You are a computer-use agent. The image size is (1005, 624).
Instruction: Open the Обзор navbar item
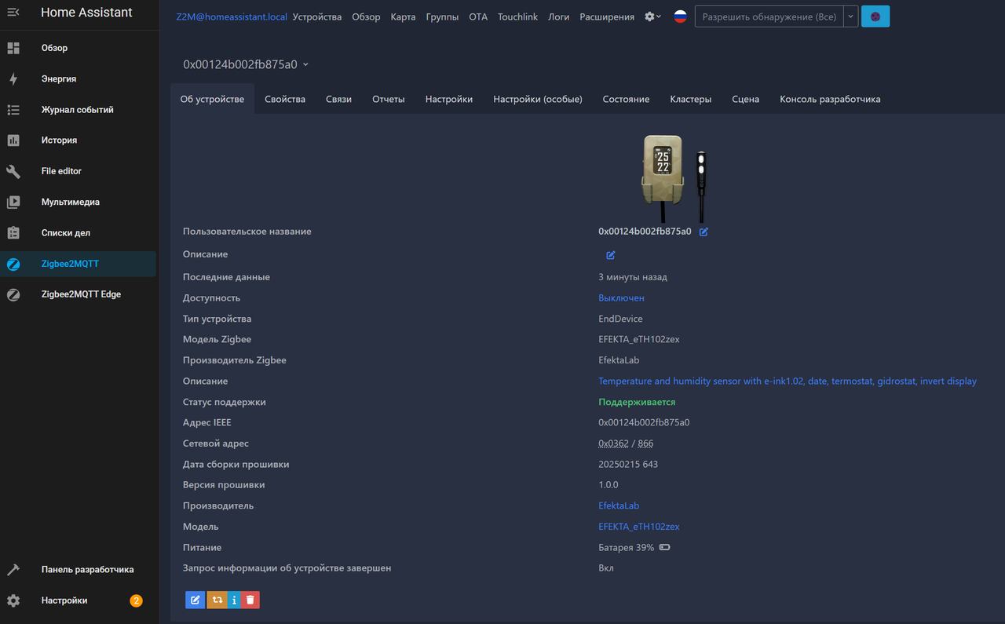366,16
